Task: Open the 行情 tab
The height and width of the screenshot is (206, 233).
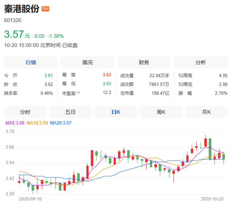Action: coord(31,62)
